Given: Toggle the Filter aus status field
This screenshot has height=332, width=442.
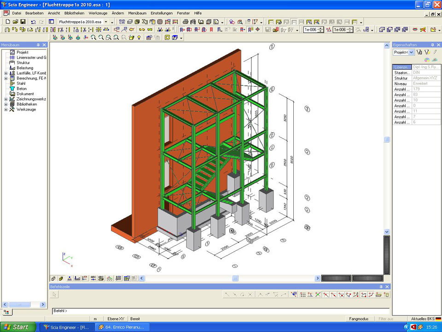Looking at the screenshot, I should (386, 319).
